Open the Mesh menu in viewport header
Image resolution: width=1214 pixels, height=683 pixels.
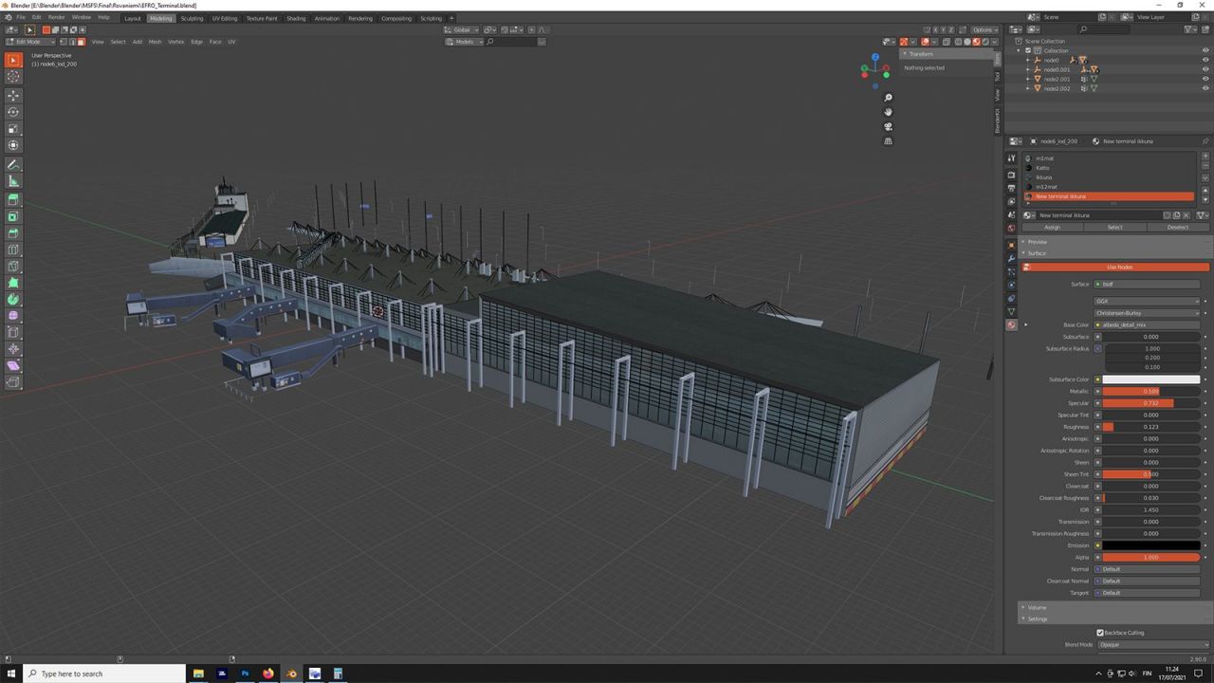click(x=155, y=42)
